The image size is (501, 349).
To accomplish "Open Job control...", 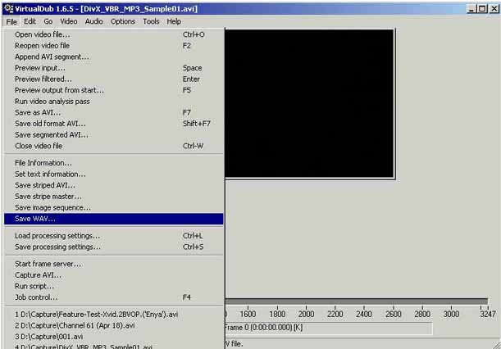I will point(114,297).
